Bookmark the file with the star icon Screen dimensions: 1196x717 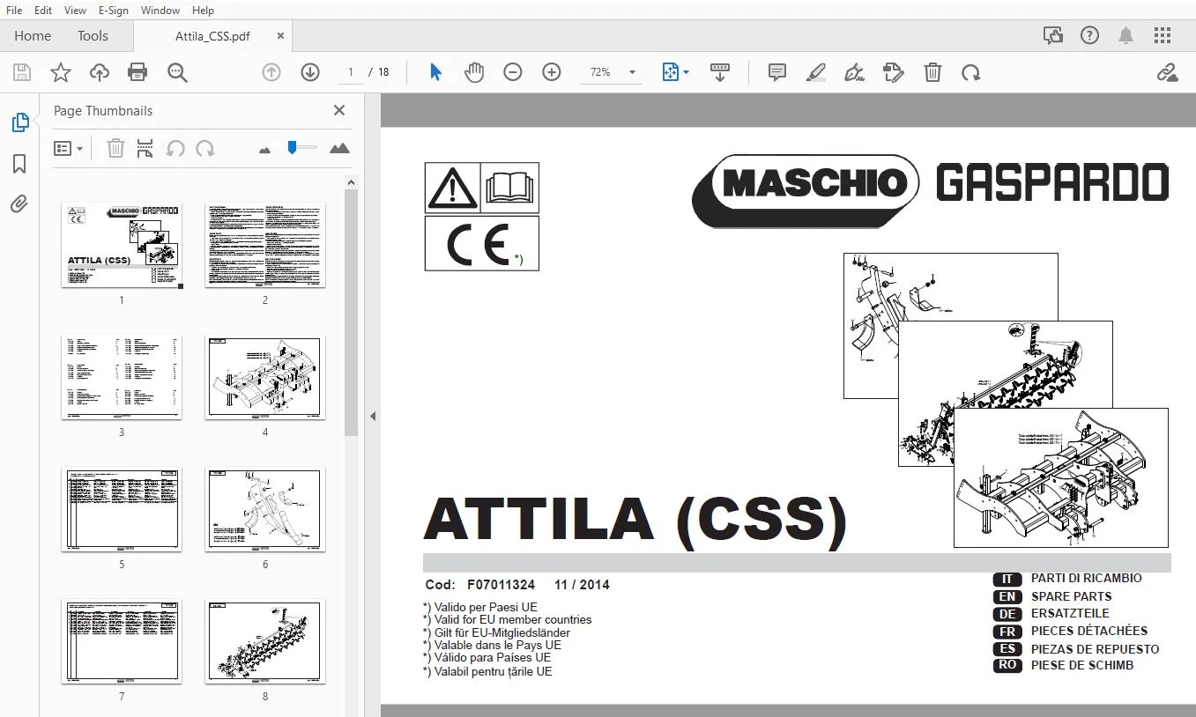[x=60, y=72]
